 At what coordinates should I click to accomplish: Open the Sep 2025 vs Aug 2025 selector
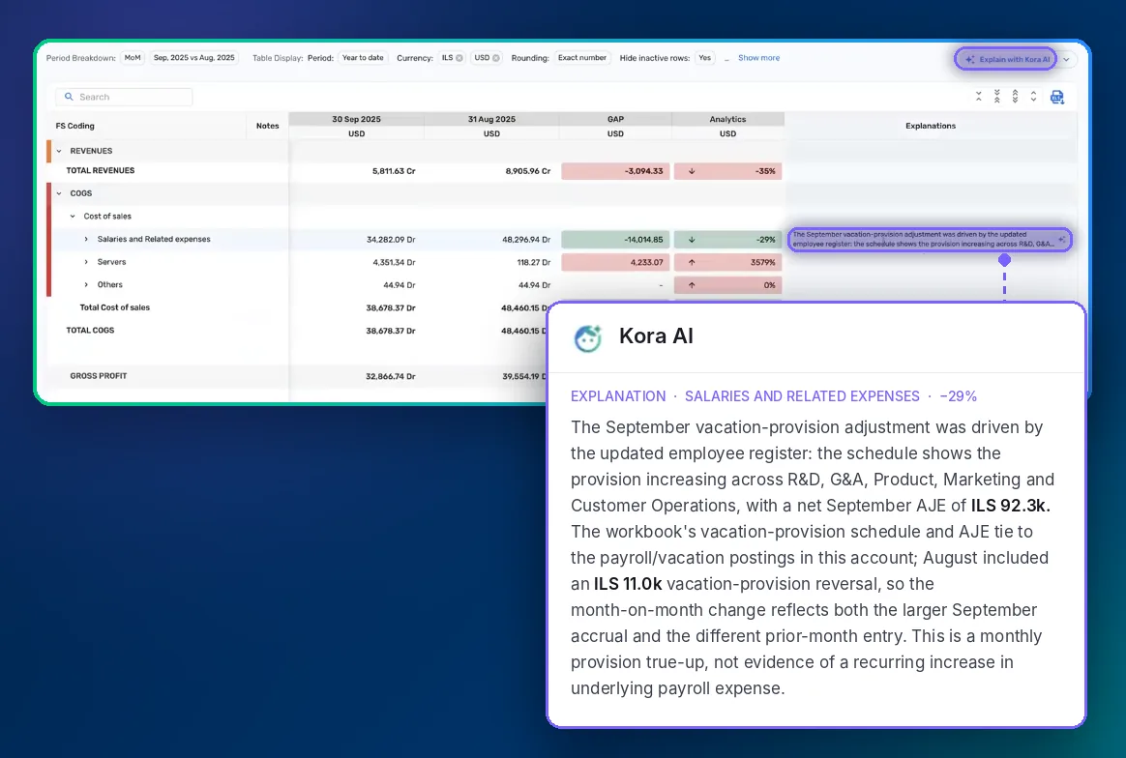coord(193,58)
